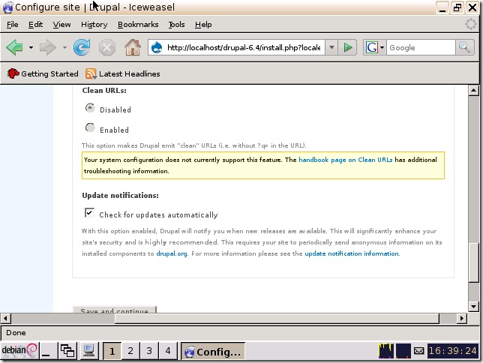Go back with the green Back arrow
Viewport: 483px width, 363px height.
click(14, 47)
